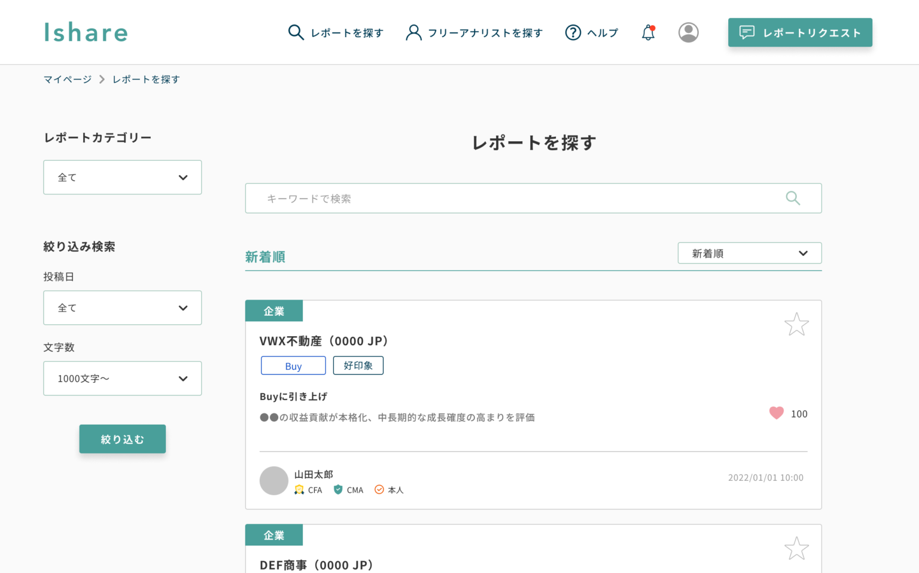Click the search magnifier inside keyword field
The width and height of the screenshot is (919, 573).
pos(792,198)
